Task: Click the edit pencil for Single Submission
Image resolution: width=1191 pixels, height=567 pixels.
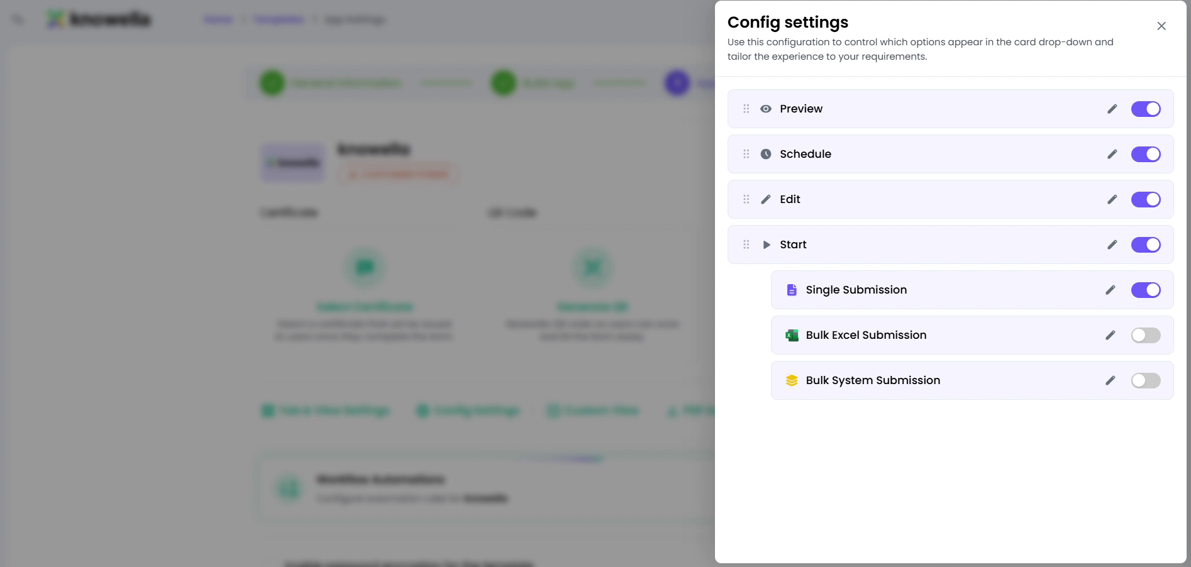Action: pyautogui.click(x=1110, y=290)
